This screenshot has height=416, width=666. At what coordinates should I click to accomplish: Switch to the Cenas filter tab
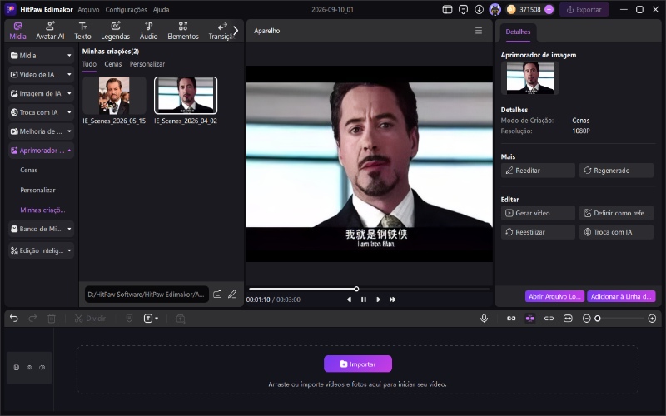[x=113, y=64]
